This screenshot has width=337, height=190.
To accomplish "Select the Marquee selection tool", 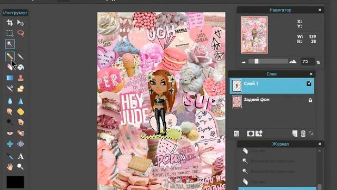I will coord(9,33).
